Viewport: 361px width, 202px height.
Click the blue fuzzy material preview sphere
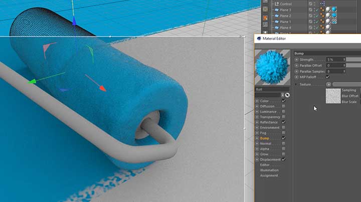point(272,67)
